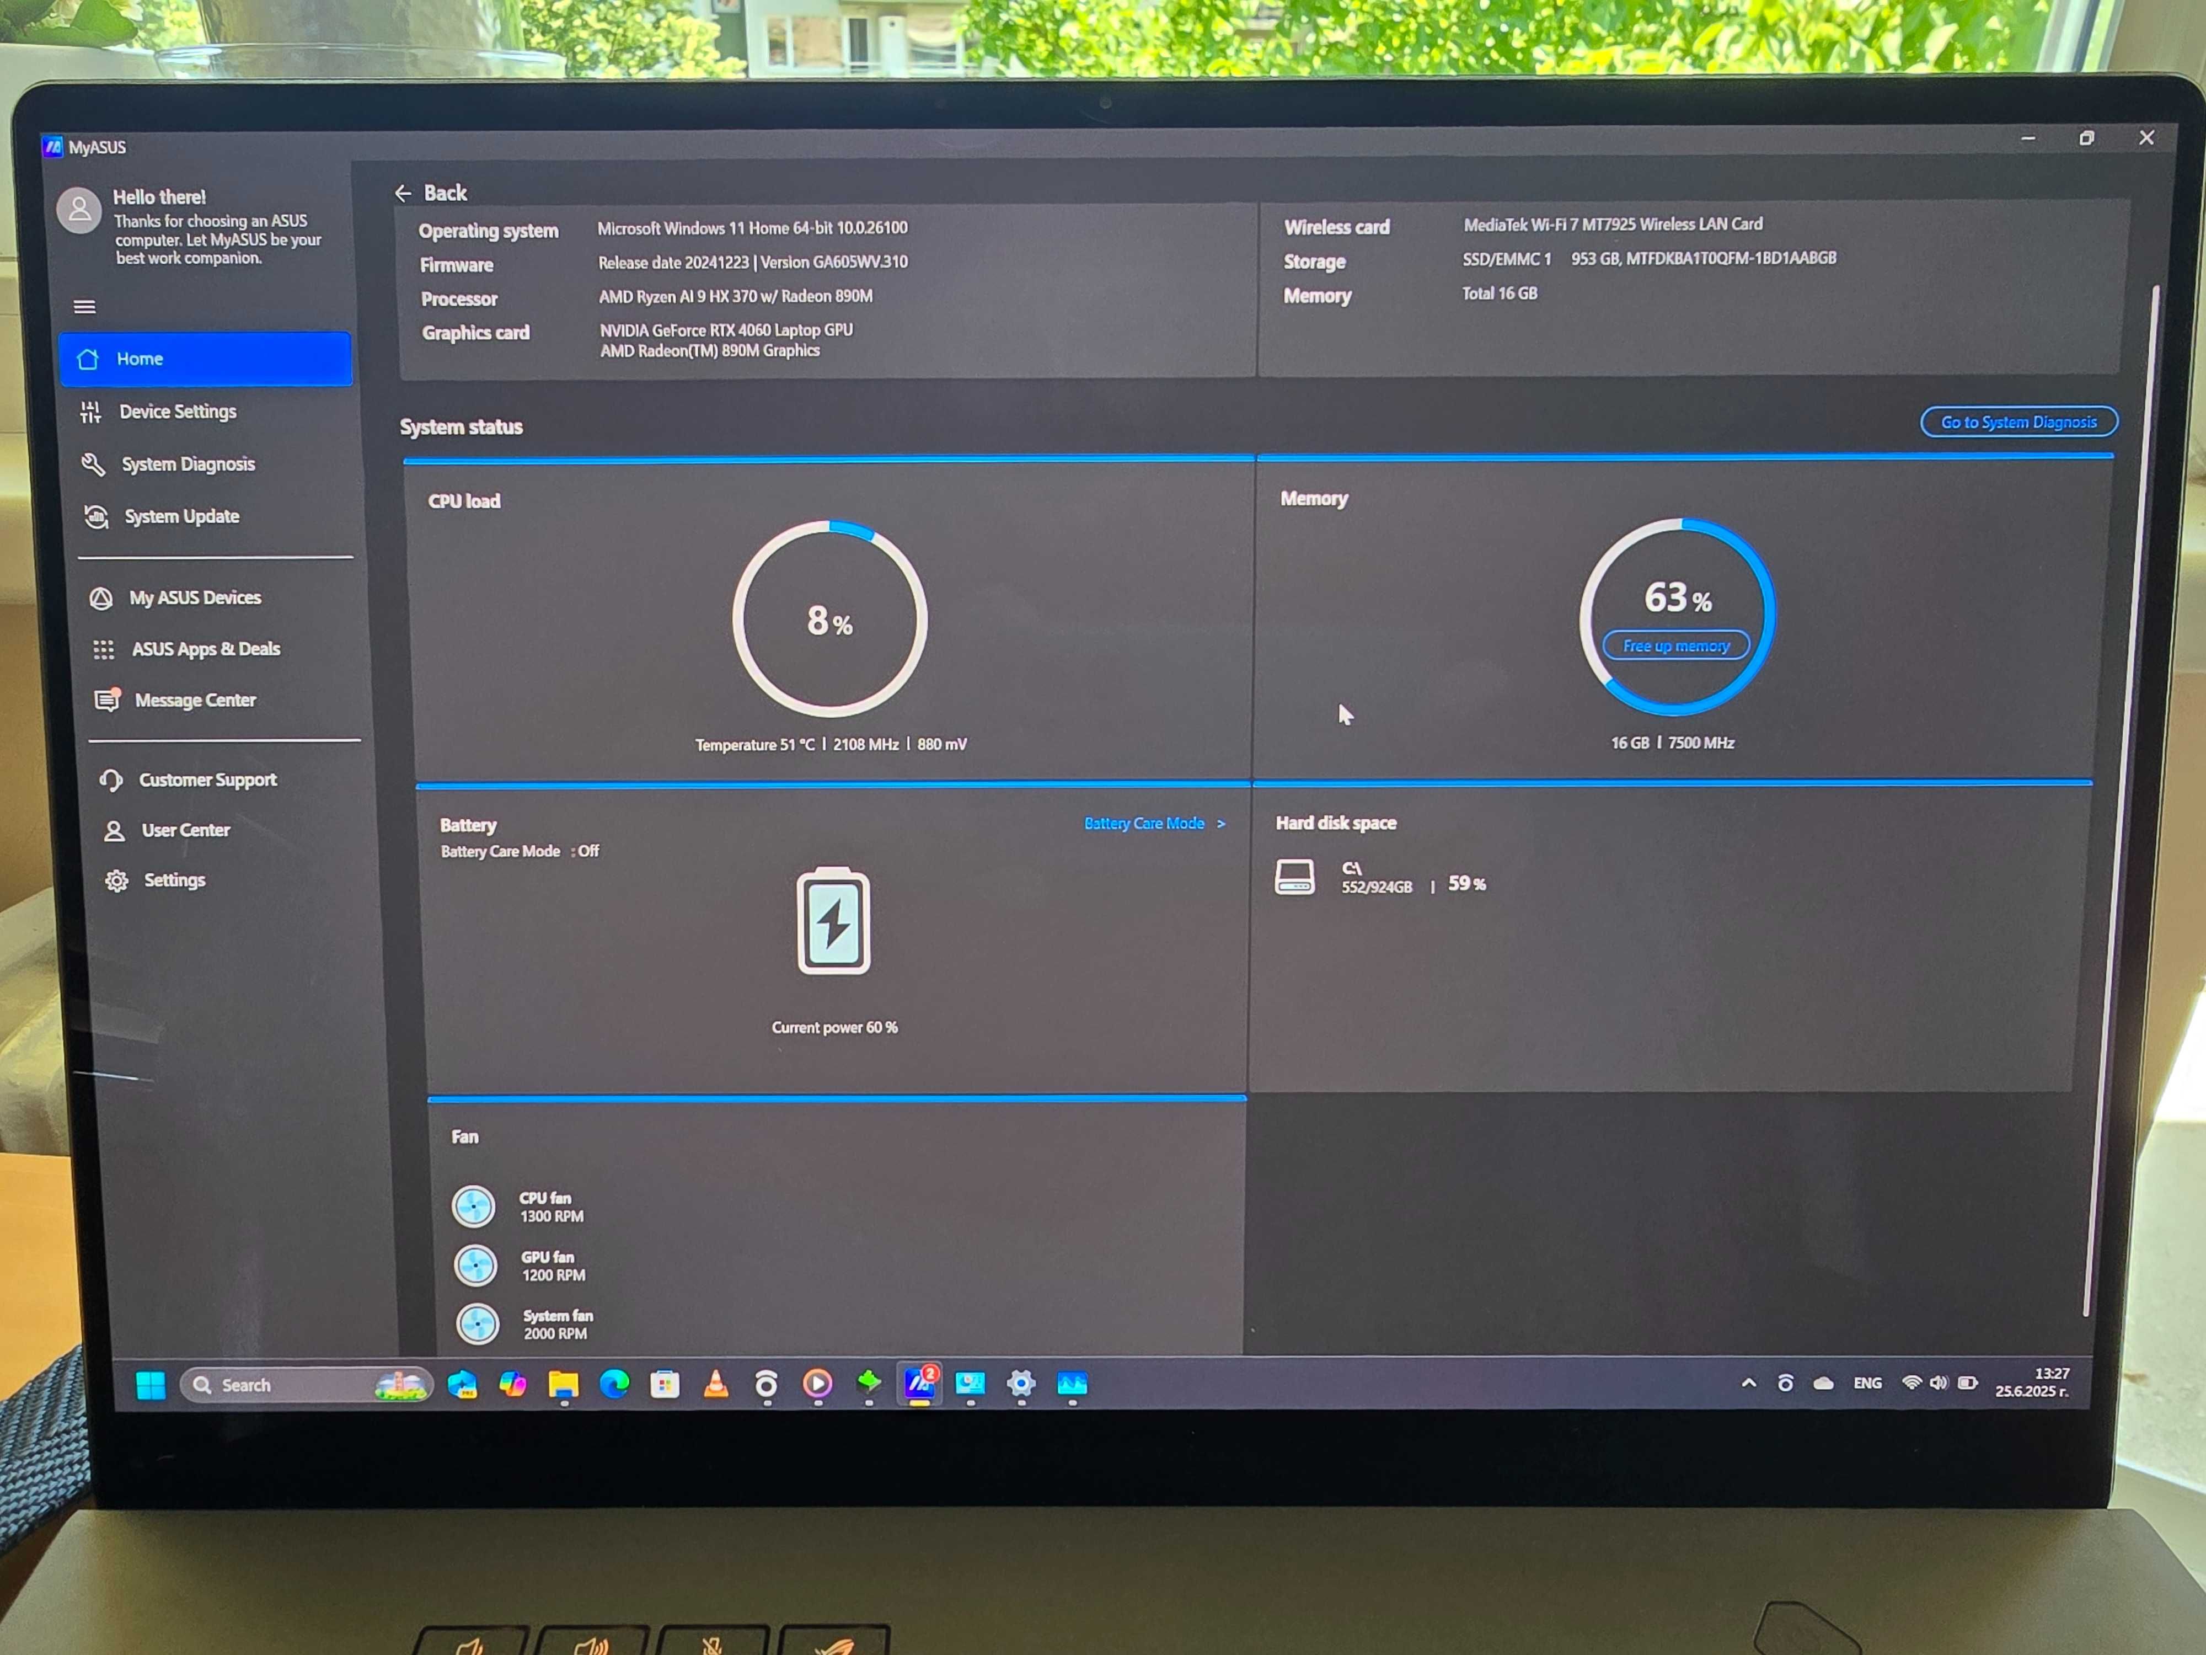Open System Update in the sidebar
This screenshot has width=2206, height=1655.
(180, 516)
